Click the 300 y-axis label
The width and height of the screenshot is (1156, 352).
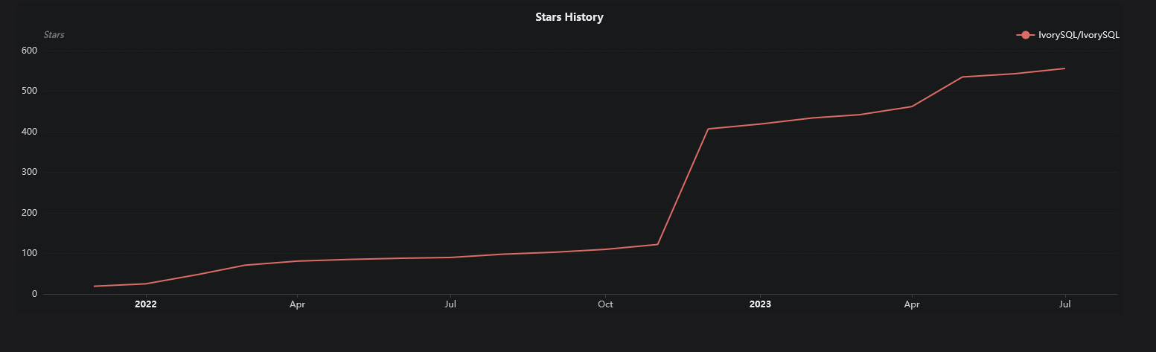click(x=30, y=173)
